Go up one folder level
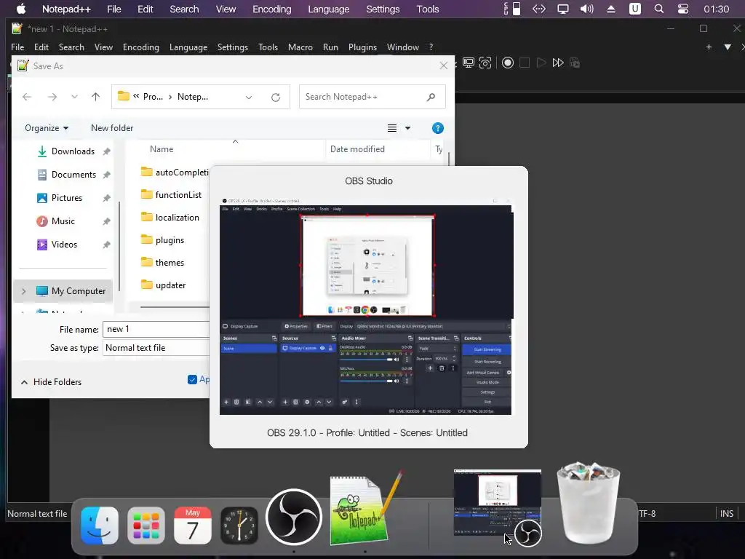Screen dimensions: 745x559 point(95,97)
